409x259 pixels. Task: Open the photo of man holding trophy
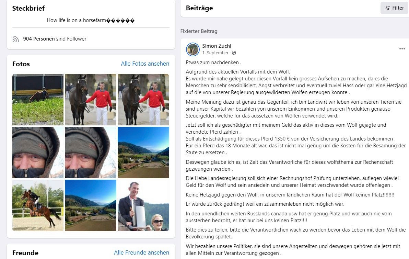(x=143, y=205)
